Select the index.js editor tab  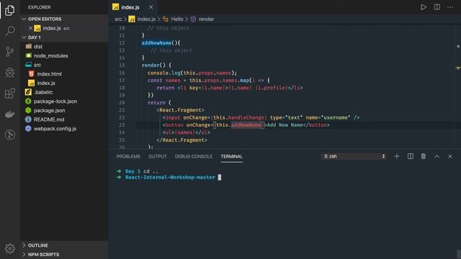pyautogui.click(x=130, y=7)
